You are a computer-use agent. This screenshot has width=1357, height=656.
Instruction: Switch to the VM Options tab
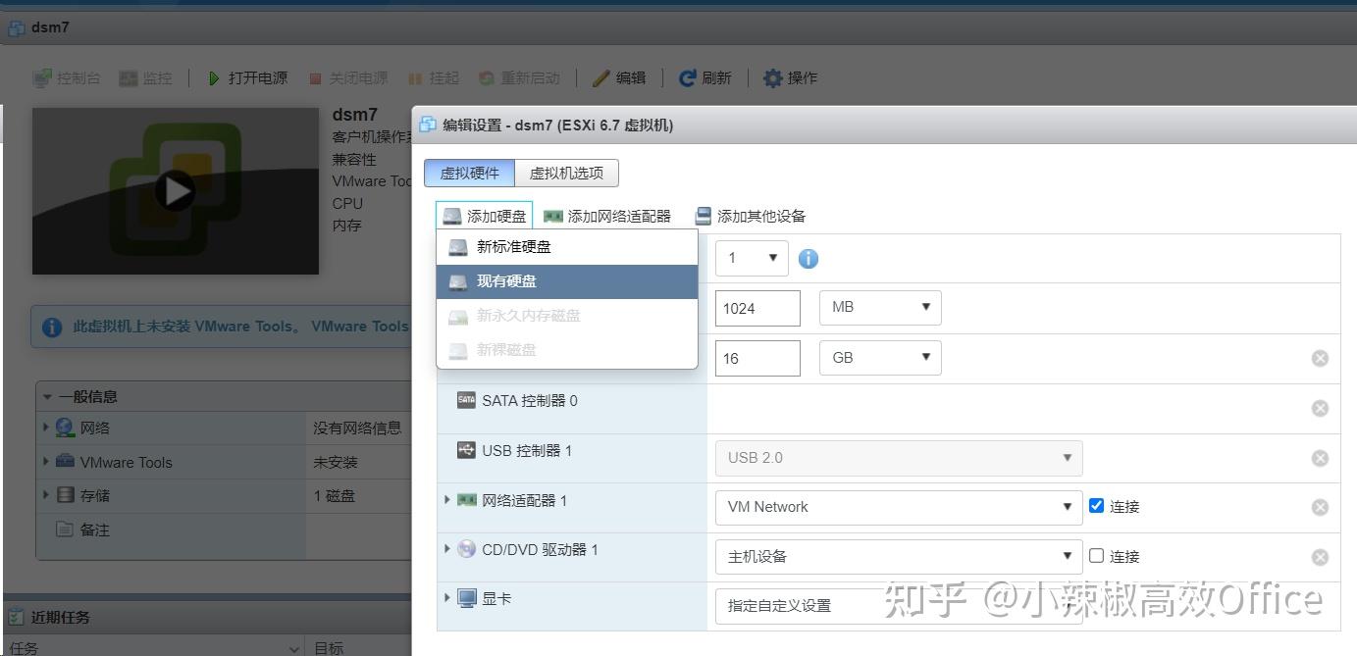coord(566,174)
